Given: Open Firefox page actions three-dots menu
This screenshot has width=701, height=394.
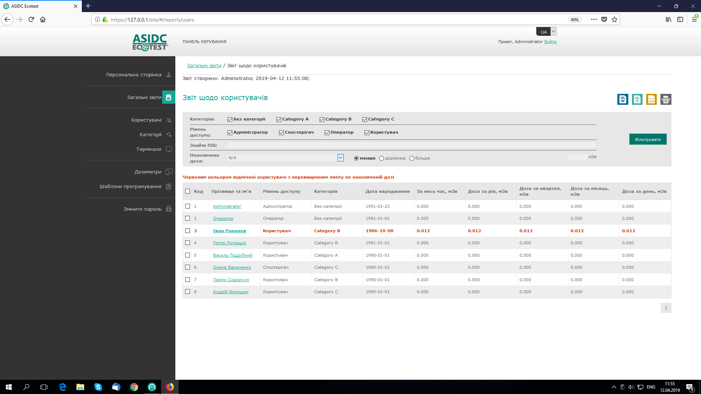Looking at the screenshot, I should 594,20.
